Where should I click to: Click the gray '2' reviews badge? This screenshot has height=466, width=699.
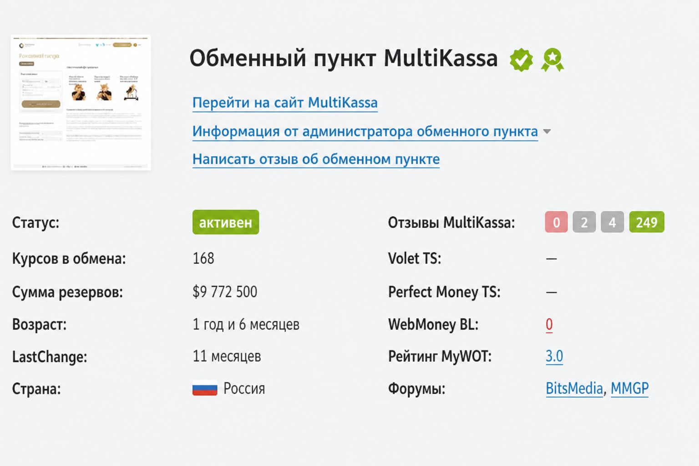coord(584,222)
